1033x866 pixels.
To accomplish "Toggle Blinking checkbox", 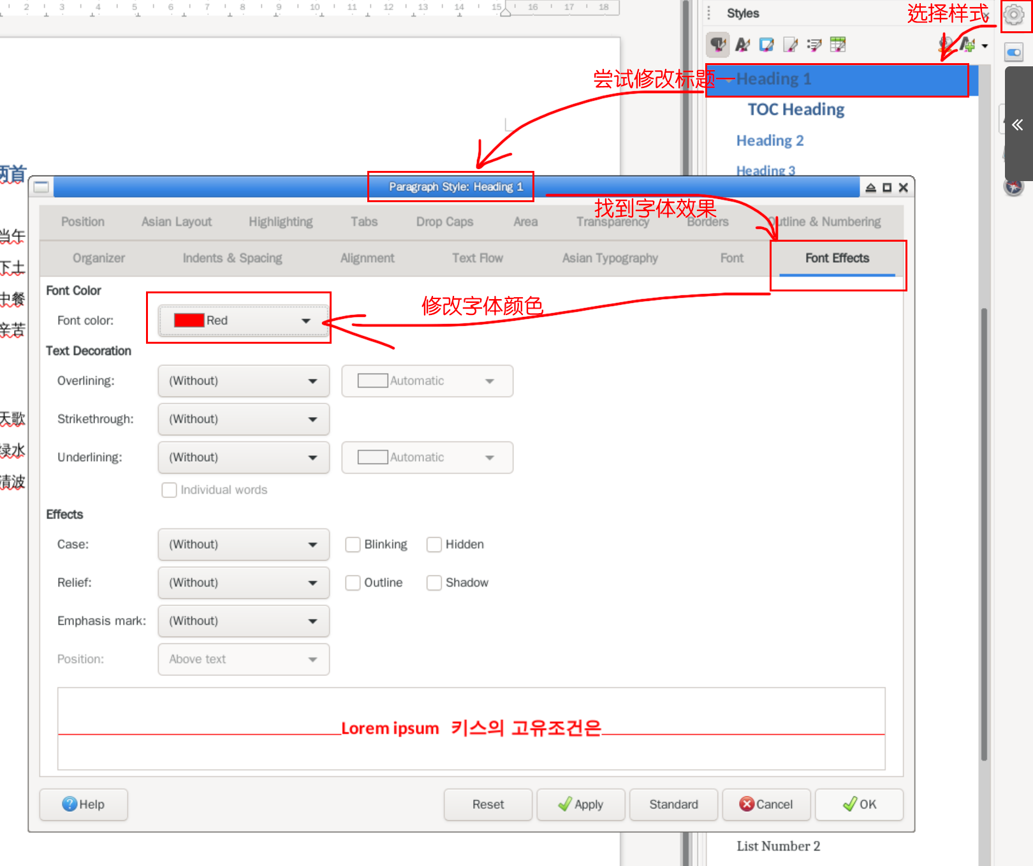I will pyautogui.click(x=353, y=545).
